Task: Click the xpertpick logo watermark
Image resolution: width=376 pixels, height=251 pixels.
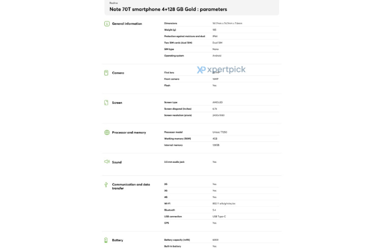Action: (221, 70)
